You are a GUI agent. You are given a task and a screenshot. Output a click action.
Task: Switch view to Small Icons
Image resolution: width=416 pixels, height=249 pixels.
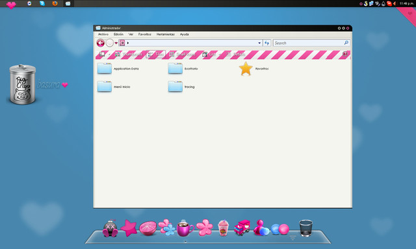point(182,54)
